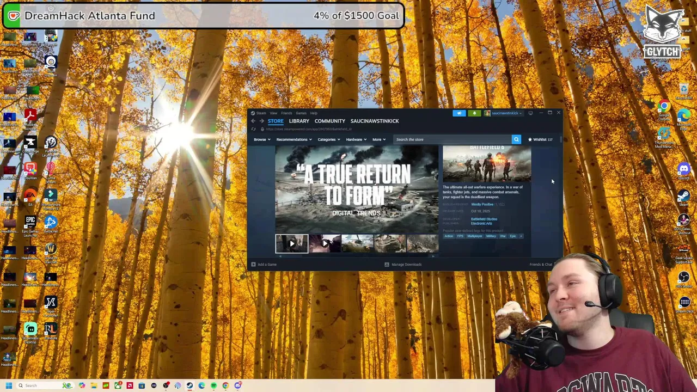This screenshot has width=697, height=392.
Task: Select the STORE tab
Action: coord(276,121)
